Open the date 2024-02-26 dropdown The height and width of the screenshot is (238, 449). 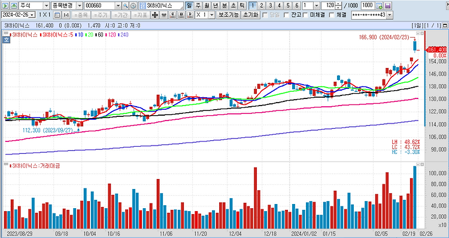32,15
